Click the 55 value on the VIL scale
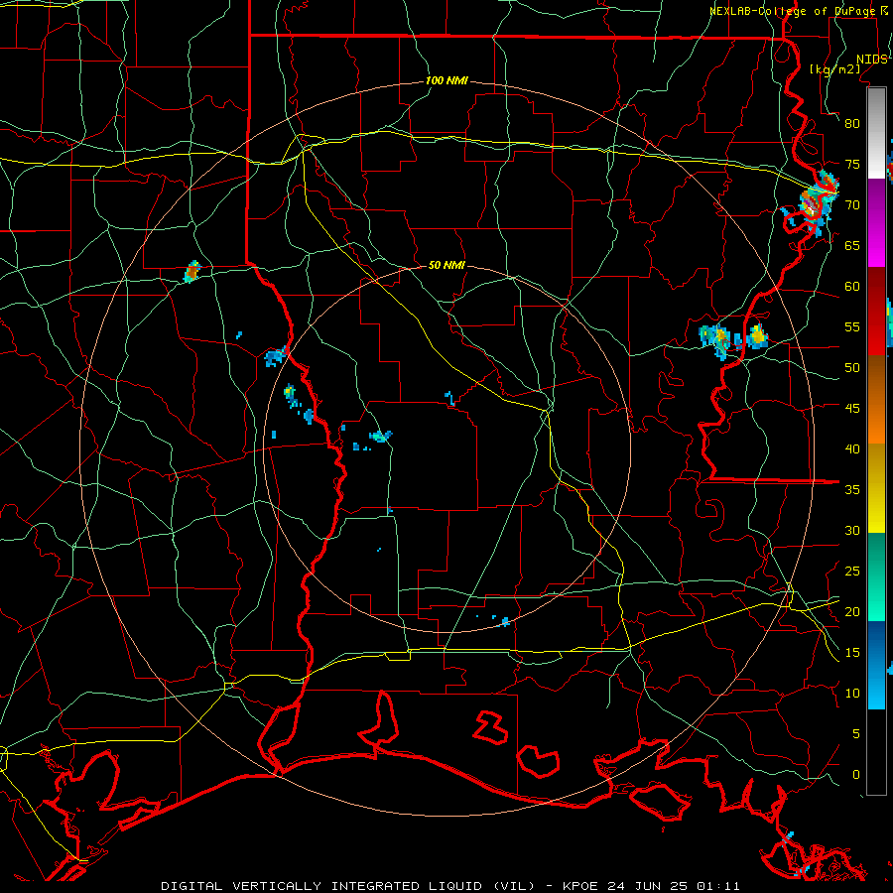 [x=852, y=326]
